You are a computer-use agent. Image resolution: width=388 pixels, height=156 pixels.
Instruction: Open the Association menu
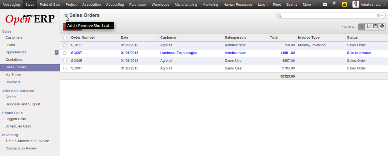click(x=91, y=4)
